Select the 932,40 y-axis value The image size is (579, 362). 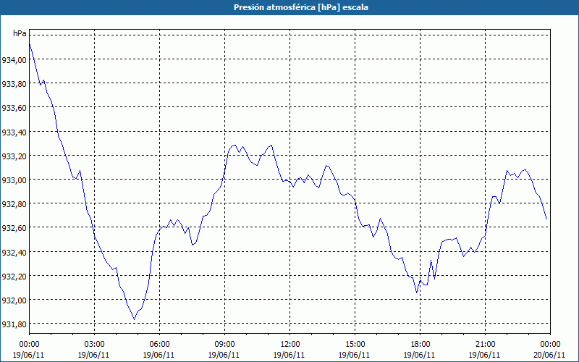click(x=14, y=252)
